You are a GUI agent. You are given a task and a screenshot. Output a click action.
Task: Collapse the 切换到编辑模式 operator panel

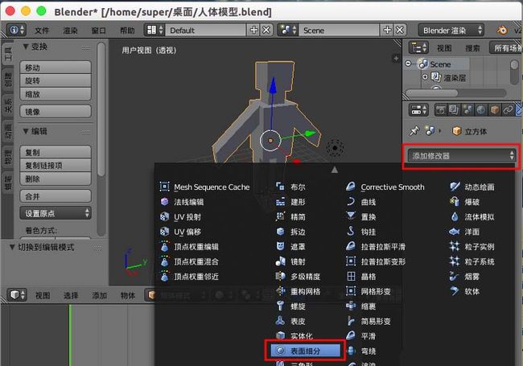pos(12,247)
